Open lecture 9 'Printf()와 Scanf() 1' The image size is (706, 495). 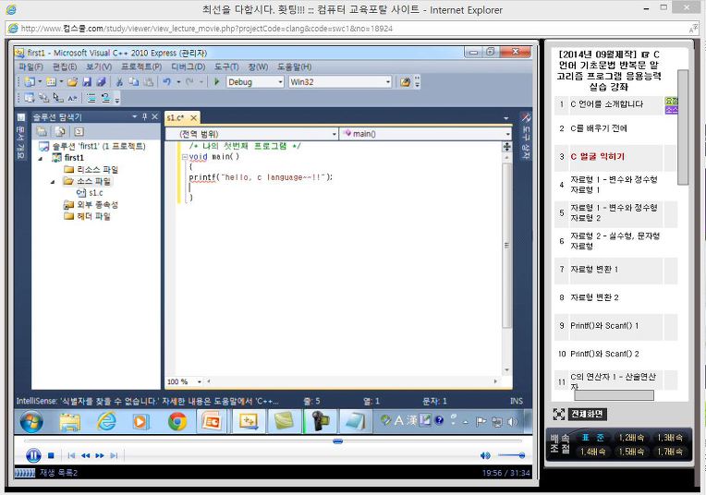[x=604, y=325]
